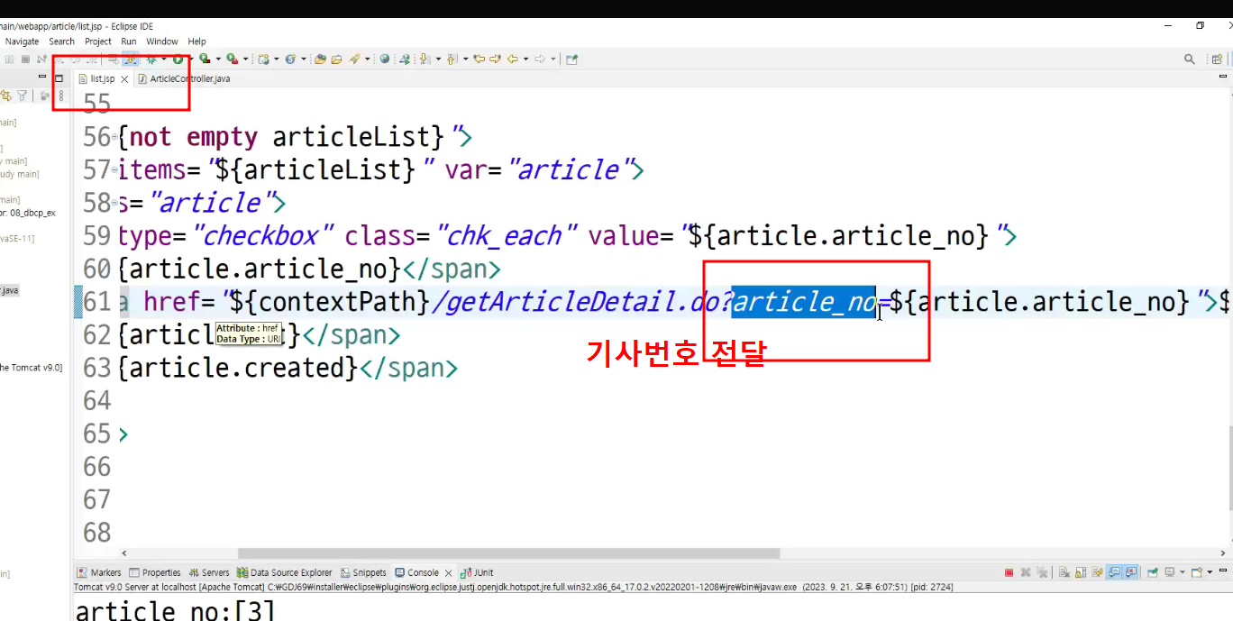Minimize the Console panel
Image resolution: width=1233 pixels, height=621 pixels.
point(1223,571)
